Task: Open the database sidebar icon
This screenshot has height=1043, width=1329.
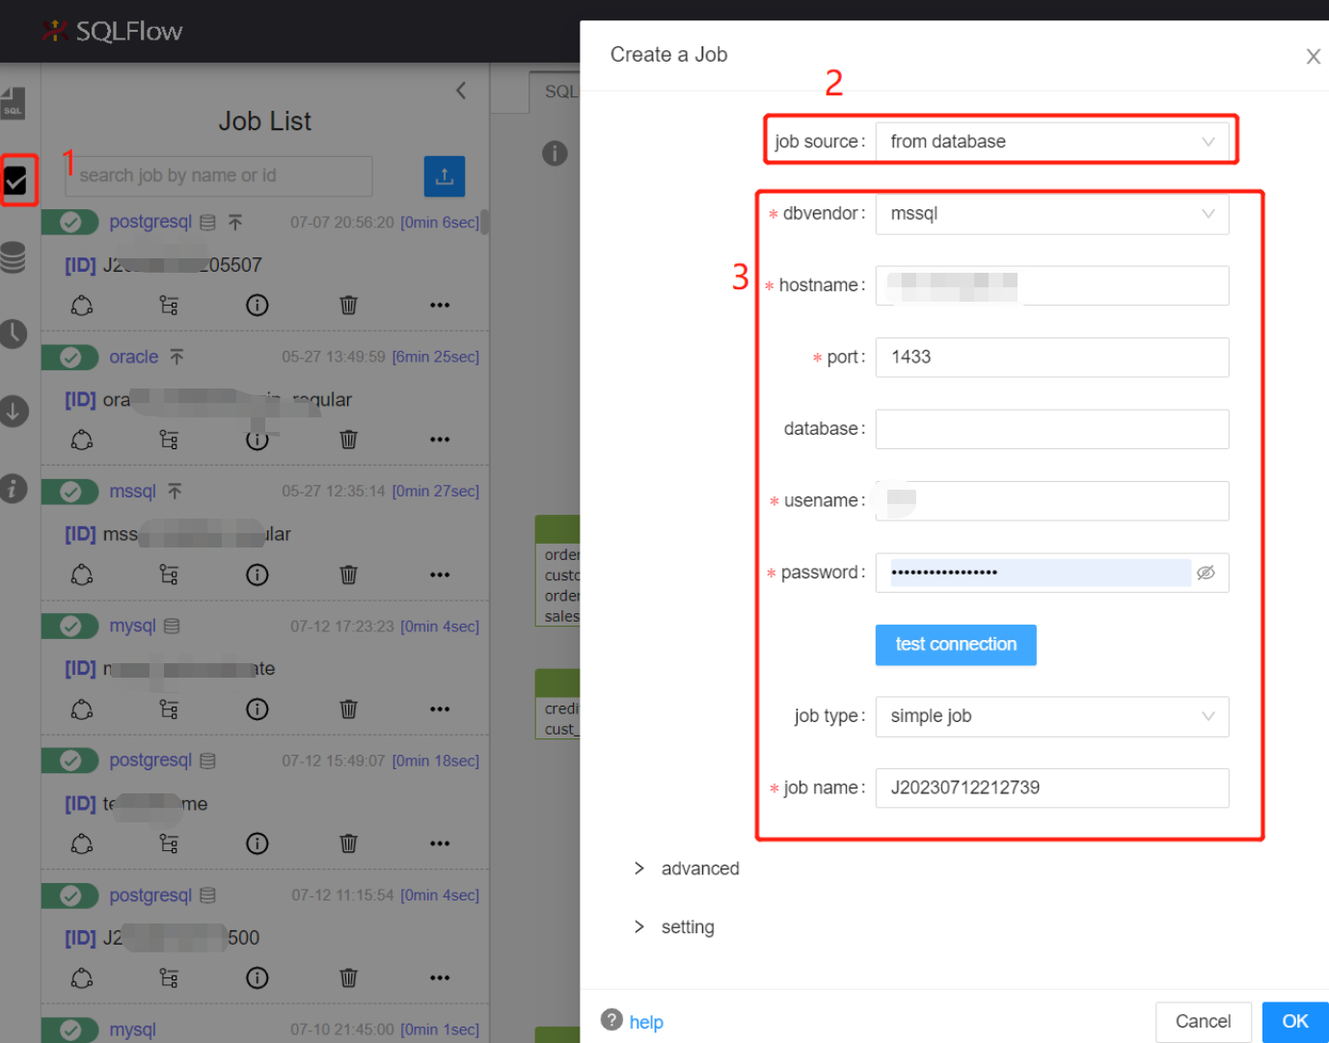Action: pos(14,257)
